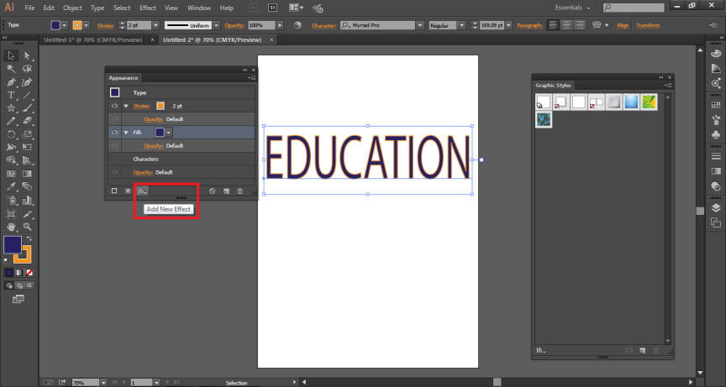
Task: Open the Effect menu
Action: (x=148, y=8)
